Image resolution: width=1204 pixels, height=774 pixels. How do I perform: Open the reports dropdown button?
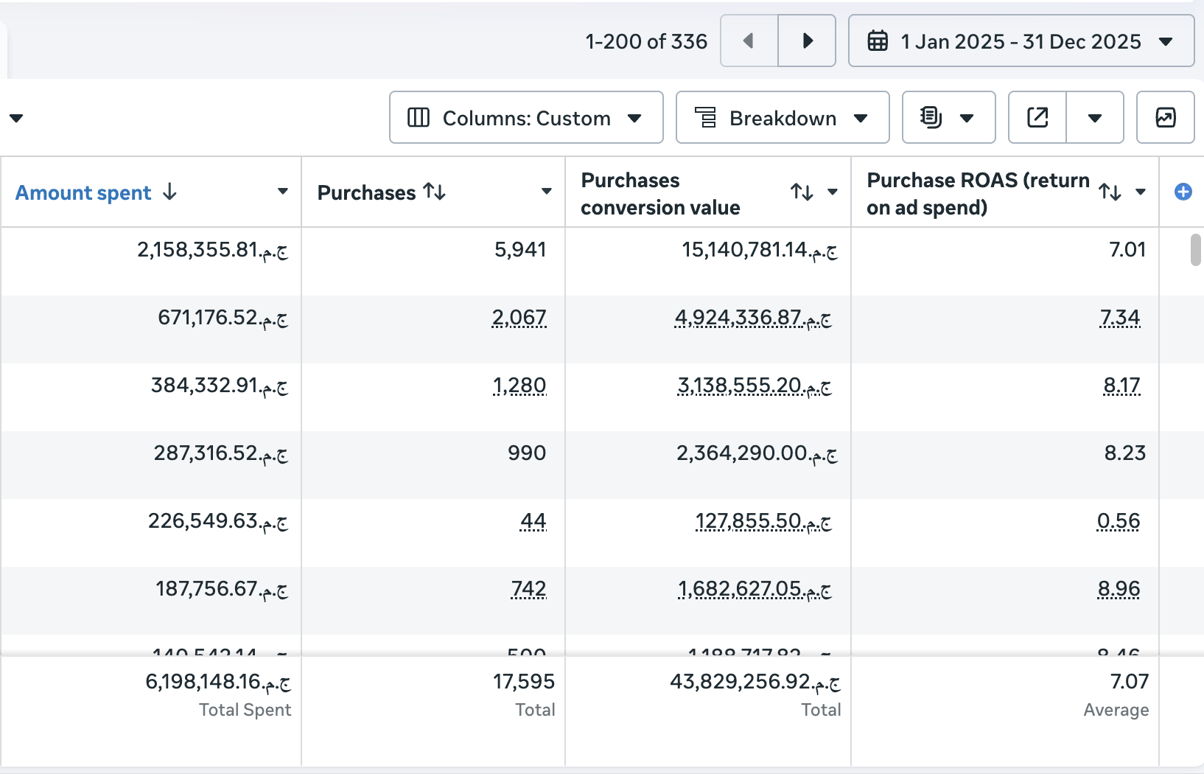click(x=948, y=117)
